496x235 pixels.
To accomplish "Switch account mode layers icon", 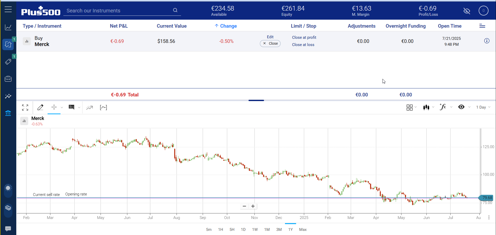I will pos(8,208).
